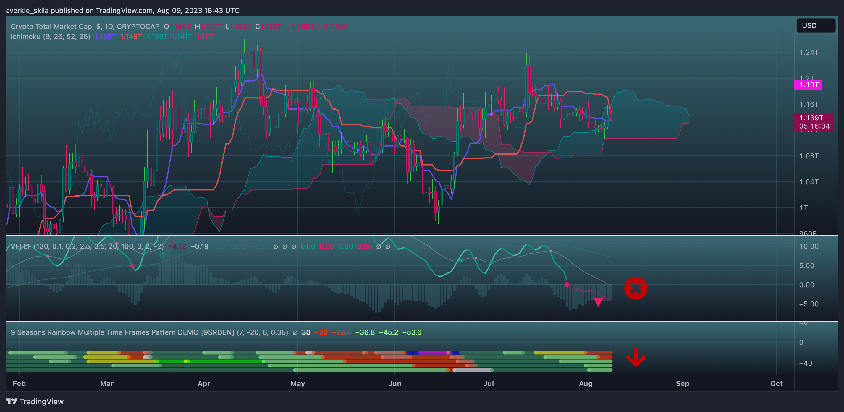The height and width of the screenshot is (412, 844).
Task: Click the VFI value −4.12
Action: tap(177, 246)
